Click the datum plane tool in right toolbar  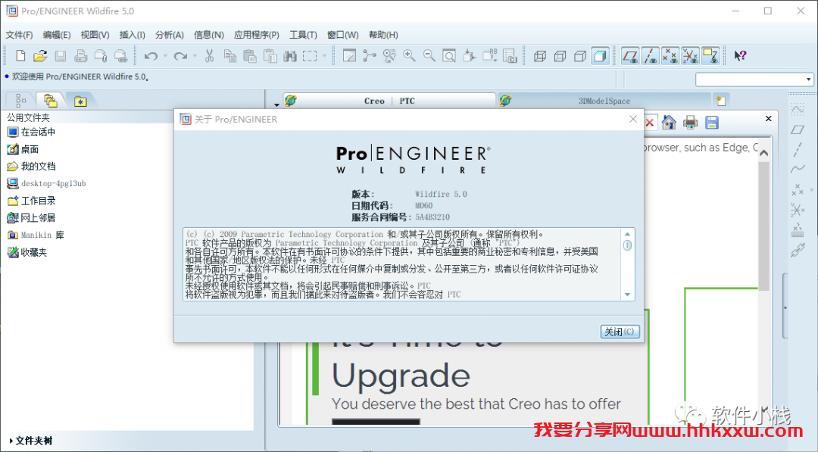[798, 129]
